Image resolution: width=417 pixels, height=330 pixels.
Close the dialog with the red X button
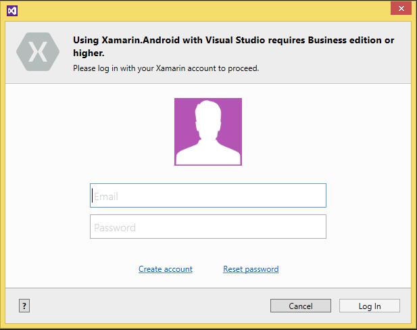(x=401, y=8)
